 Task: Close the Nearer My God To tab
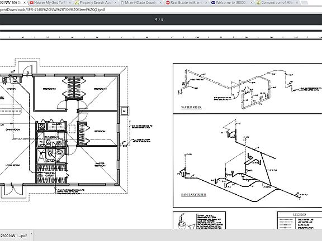70,3
